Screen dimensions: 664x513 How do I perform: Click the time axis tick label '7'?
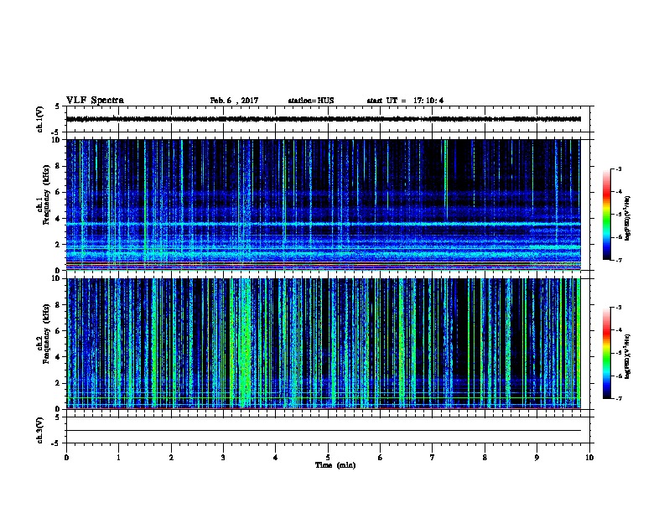433,458
